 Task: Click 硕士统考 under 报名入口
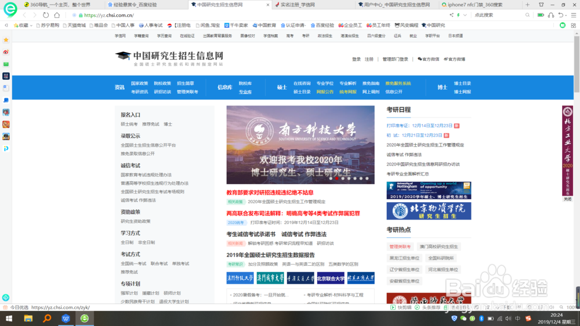129,124
